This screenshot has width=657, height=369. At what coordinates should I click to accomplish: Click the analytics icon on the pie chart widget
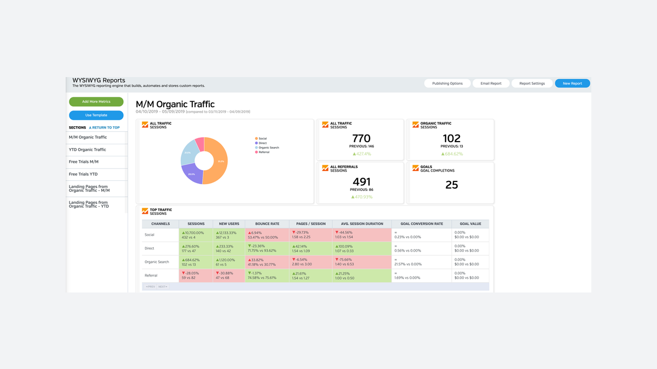[145, 125]
